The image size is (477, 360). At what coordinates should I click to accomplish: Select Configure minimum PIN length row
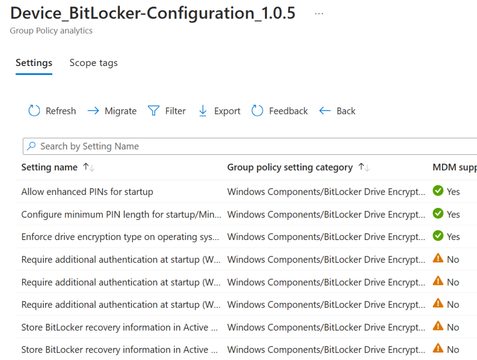[121, 214]
